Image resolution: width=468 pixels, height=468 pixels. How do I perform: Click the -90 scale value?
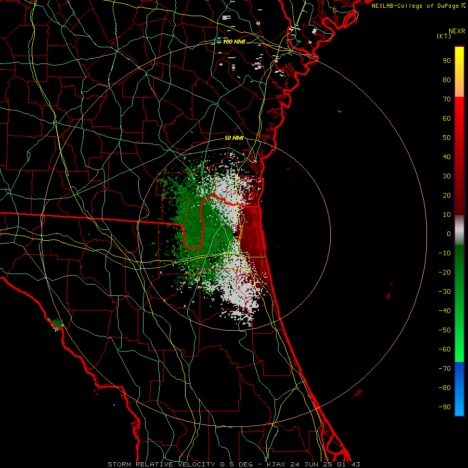pyautogui.click(x=445, y=407)
